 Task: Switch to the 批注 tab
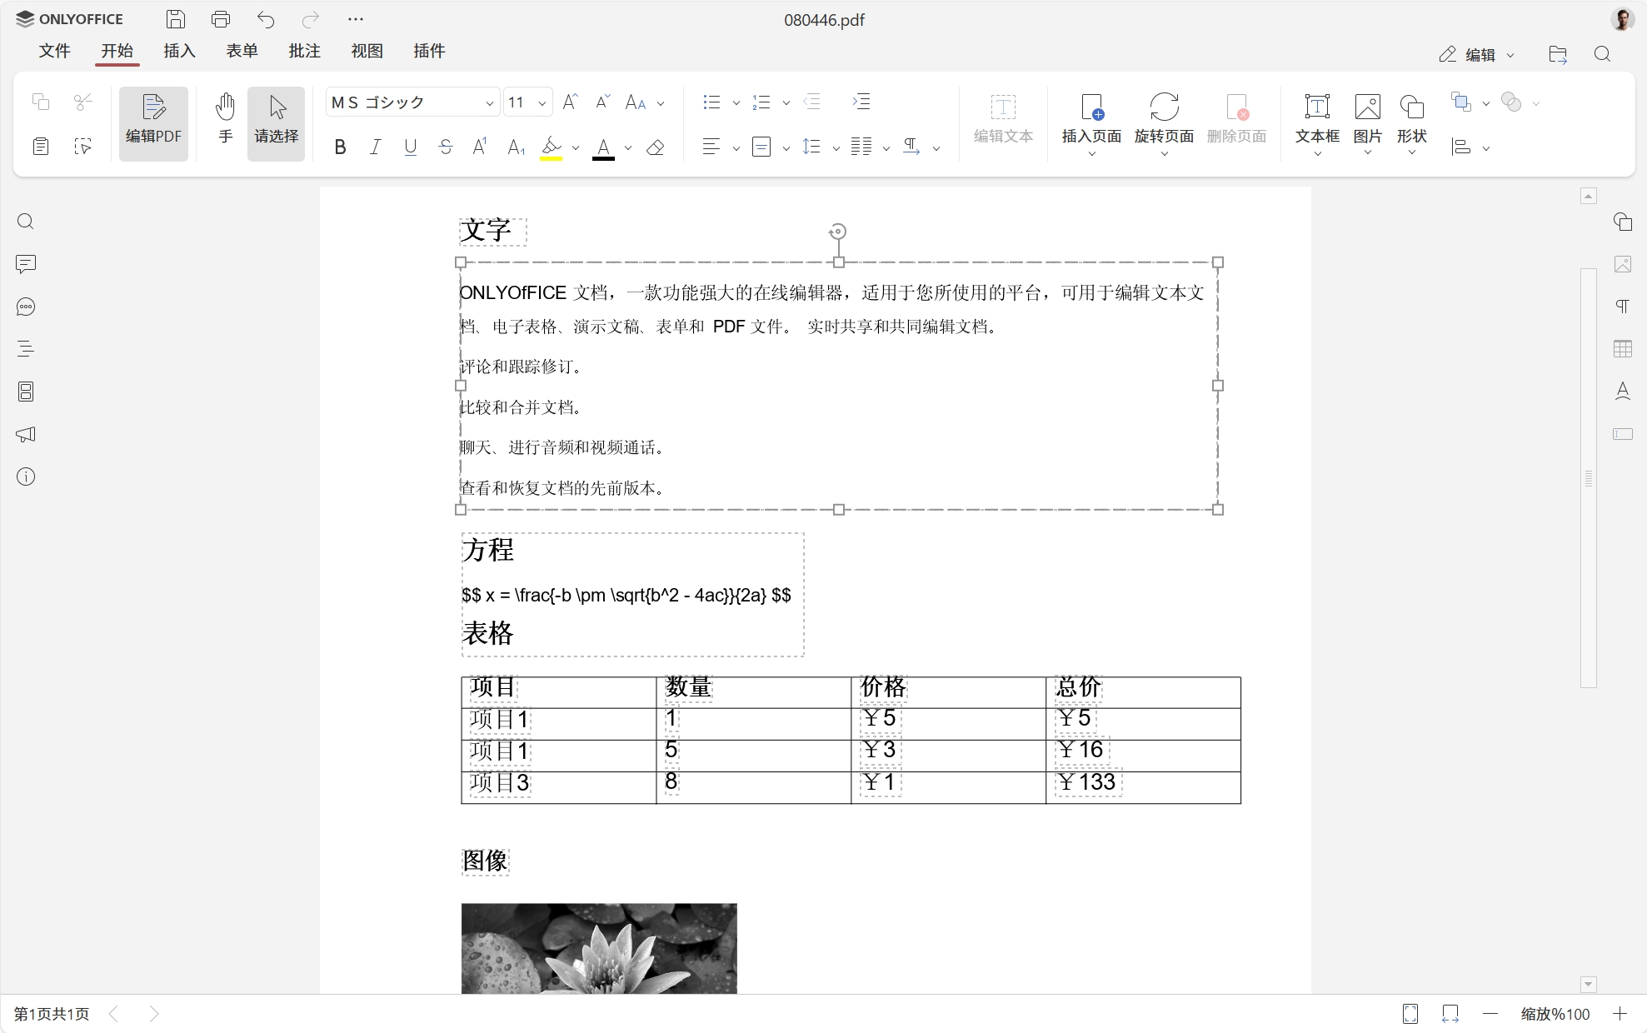click(304, 51)
